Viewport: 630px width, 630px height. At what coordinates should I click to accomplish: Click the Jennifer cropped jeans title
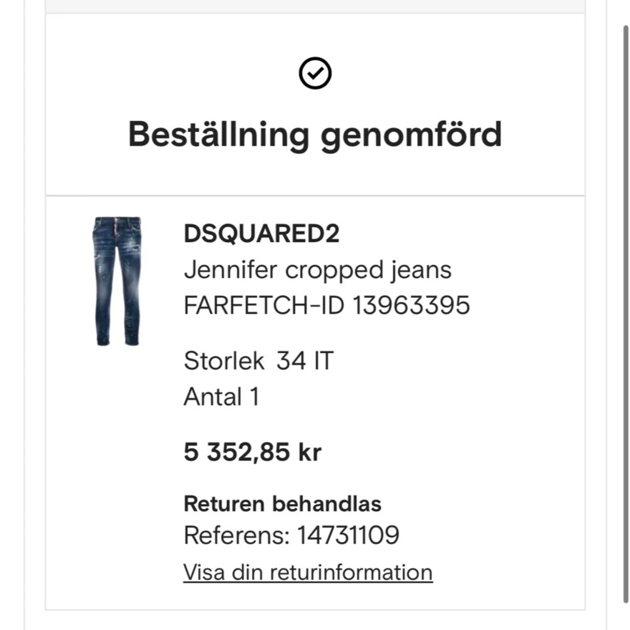coord(317,269)
